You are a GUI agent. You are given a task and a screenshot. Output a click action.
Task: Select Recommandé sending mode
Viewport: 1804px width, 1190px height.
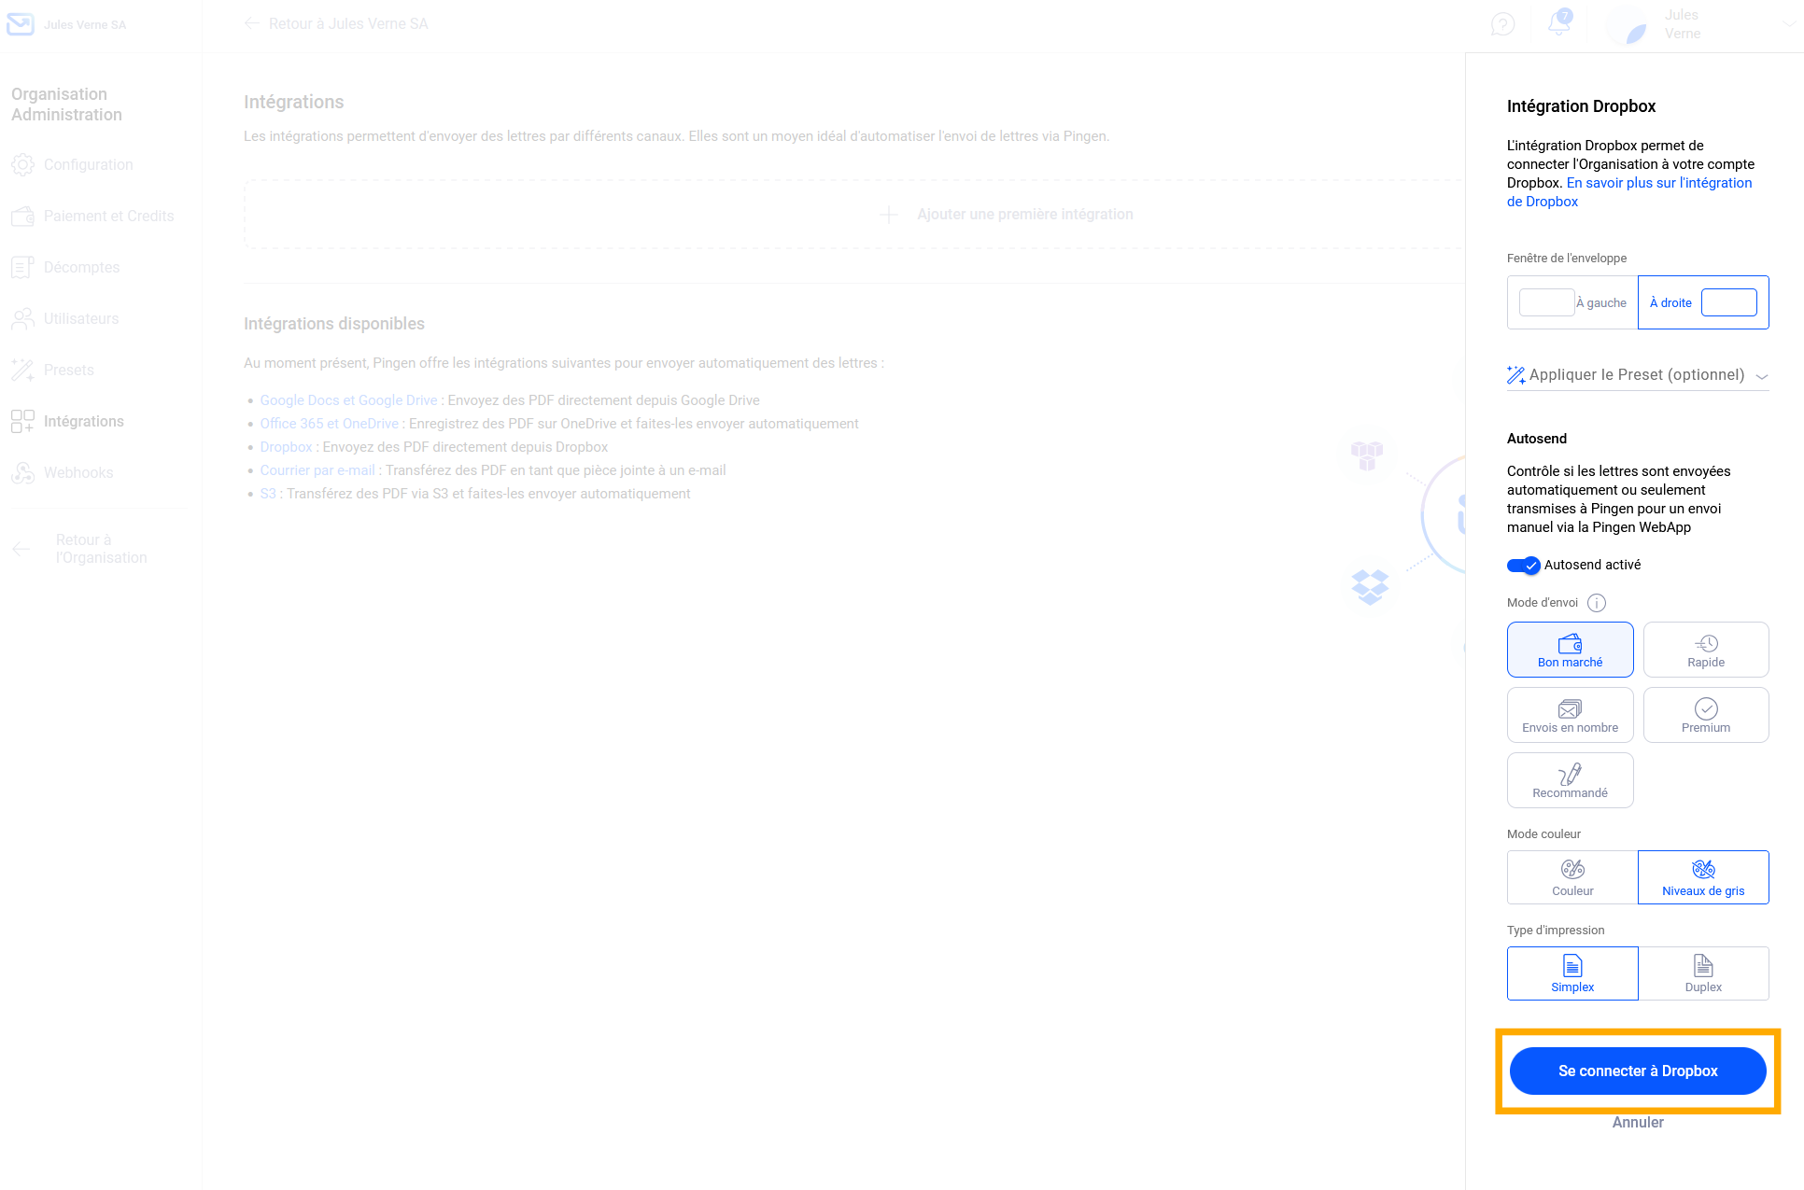(1570, 780)
